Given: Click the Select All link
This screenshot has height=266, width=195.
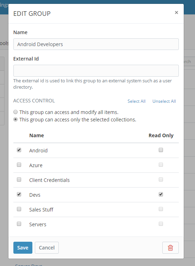Looking at the screenshot, I should pos(137,101).
